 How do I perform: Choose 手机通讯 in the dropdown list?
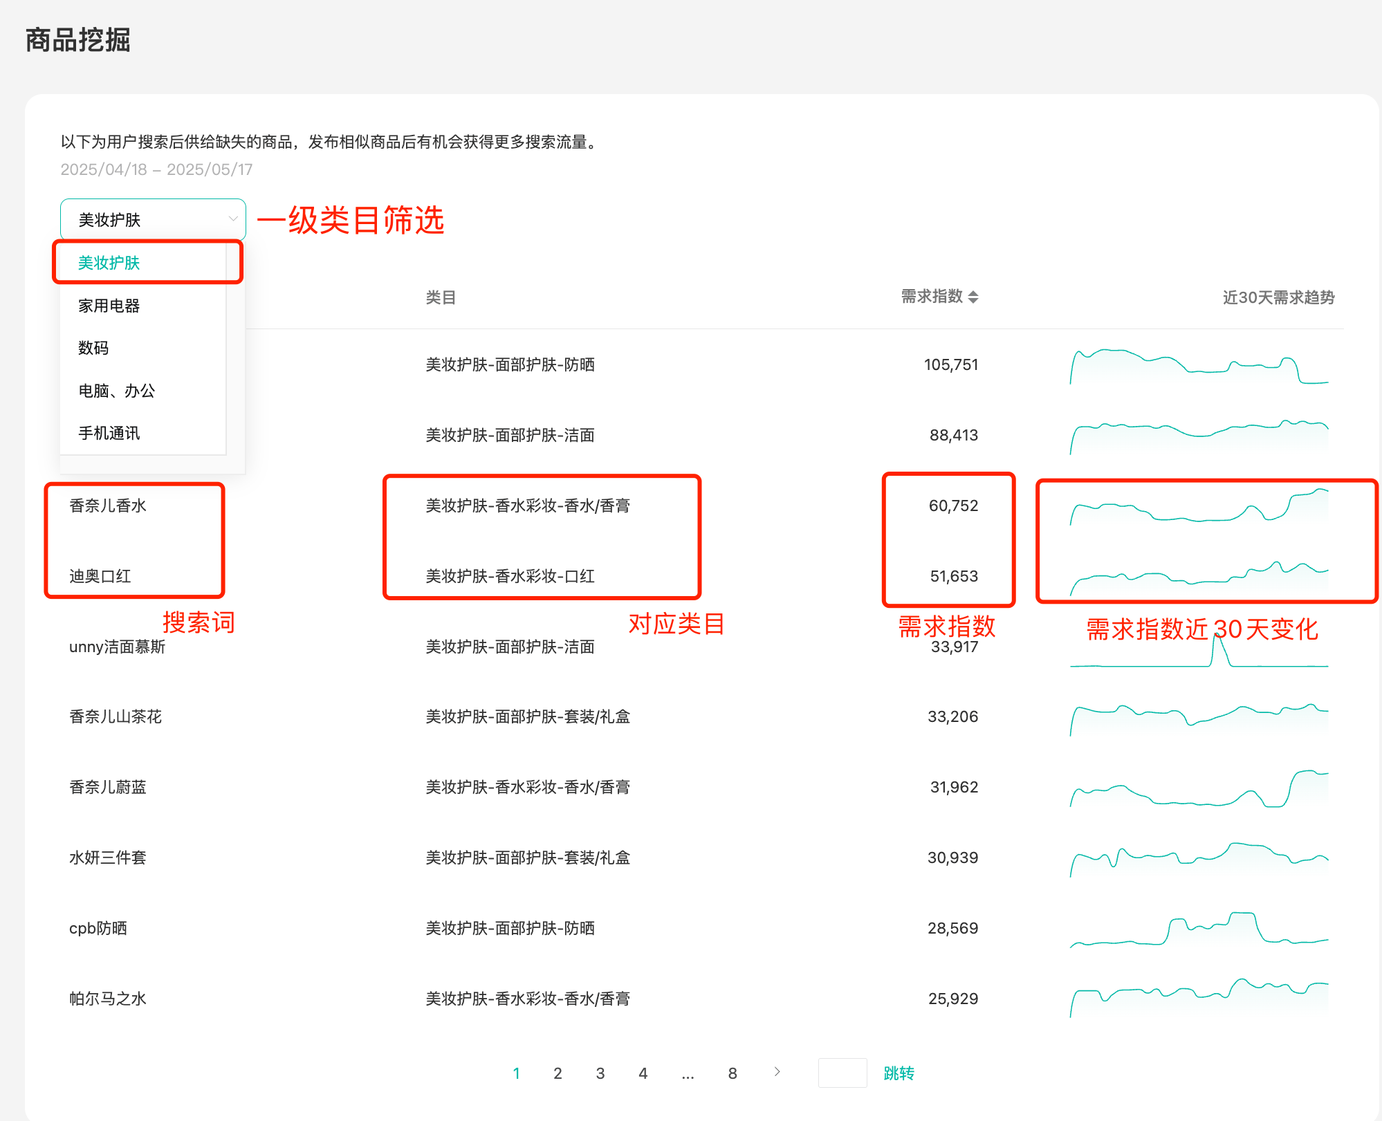pyautogui.click(x=109, y=434)
